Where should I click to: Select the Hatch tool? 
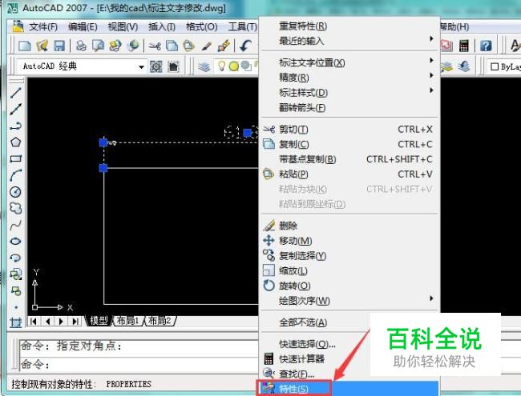tap(15, 322)
